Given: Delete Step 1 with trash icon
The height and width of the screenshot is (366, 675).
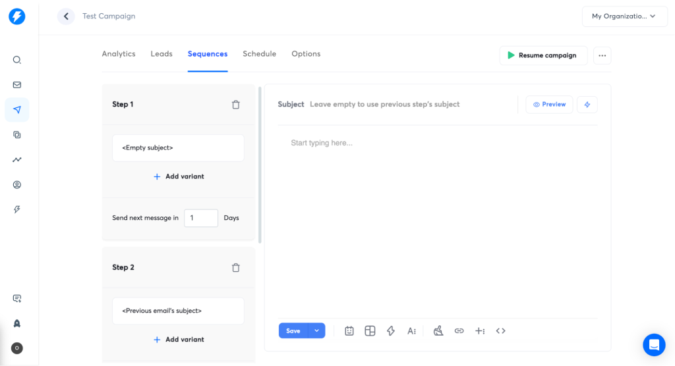Looking at the screenshot, I should [235, 105].
